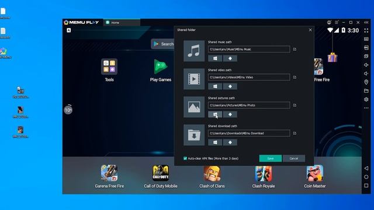
Task: Click the shared pictures path field
Action: pos(249,105)
